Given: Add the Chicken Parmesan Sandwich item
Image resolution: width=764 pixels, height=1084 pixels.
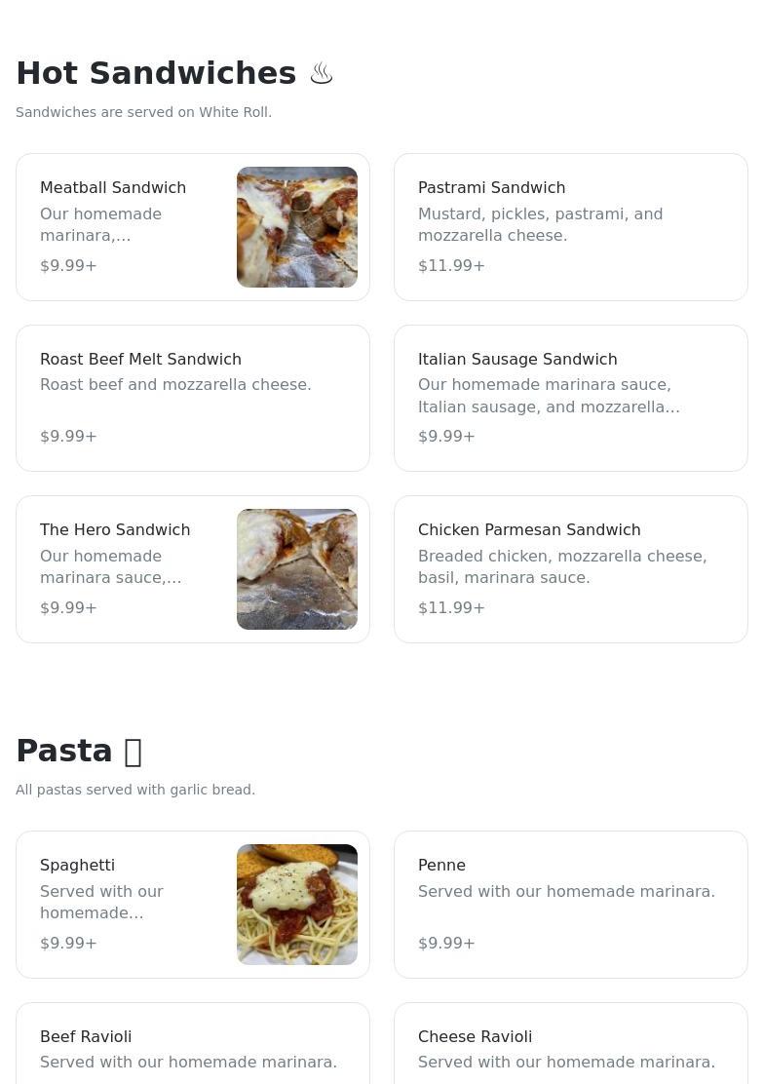Looking at the screenshot, I should (570, 569).
